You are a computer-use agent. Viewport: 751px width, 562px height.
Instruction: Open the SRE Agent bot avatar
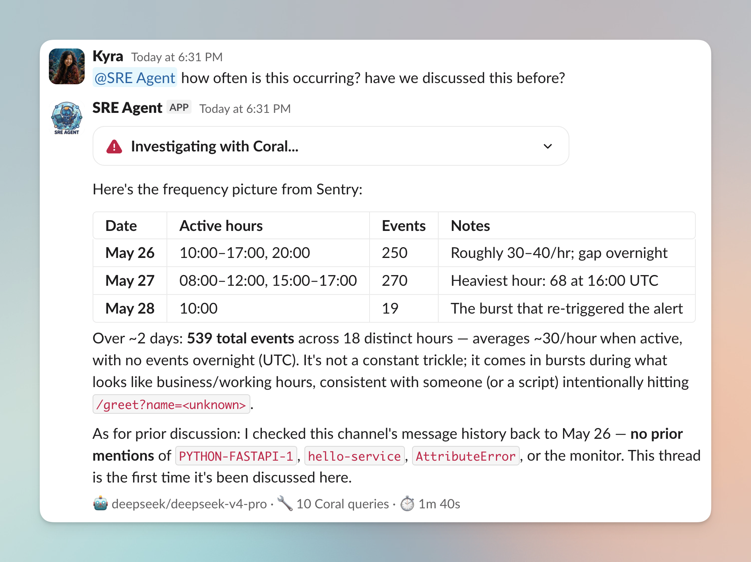pyautogui.click(x=67, y=118)
